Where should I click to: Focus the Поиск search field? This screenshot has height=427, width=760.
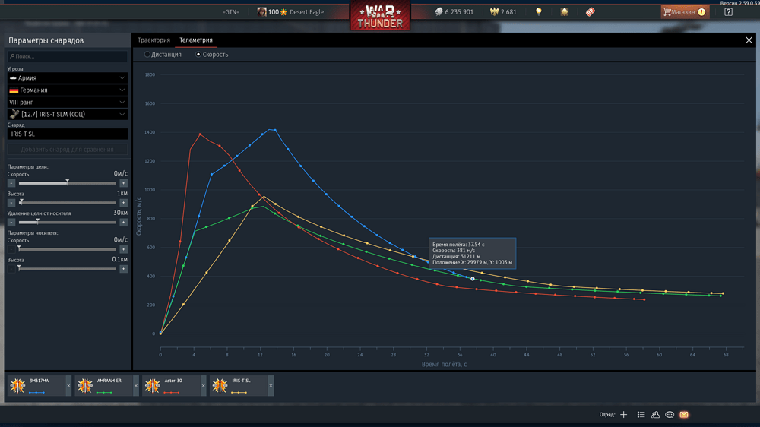click(x=68, y=56)
